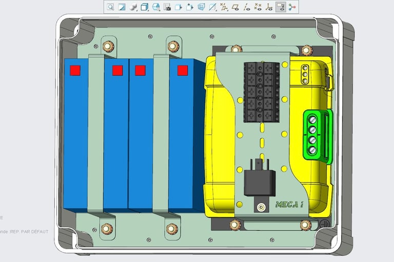The image size is (394, 262).
Task: Select the right grey battery strap
Action: click(161, 134)
